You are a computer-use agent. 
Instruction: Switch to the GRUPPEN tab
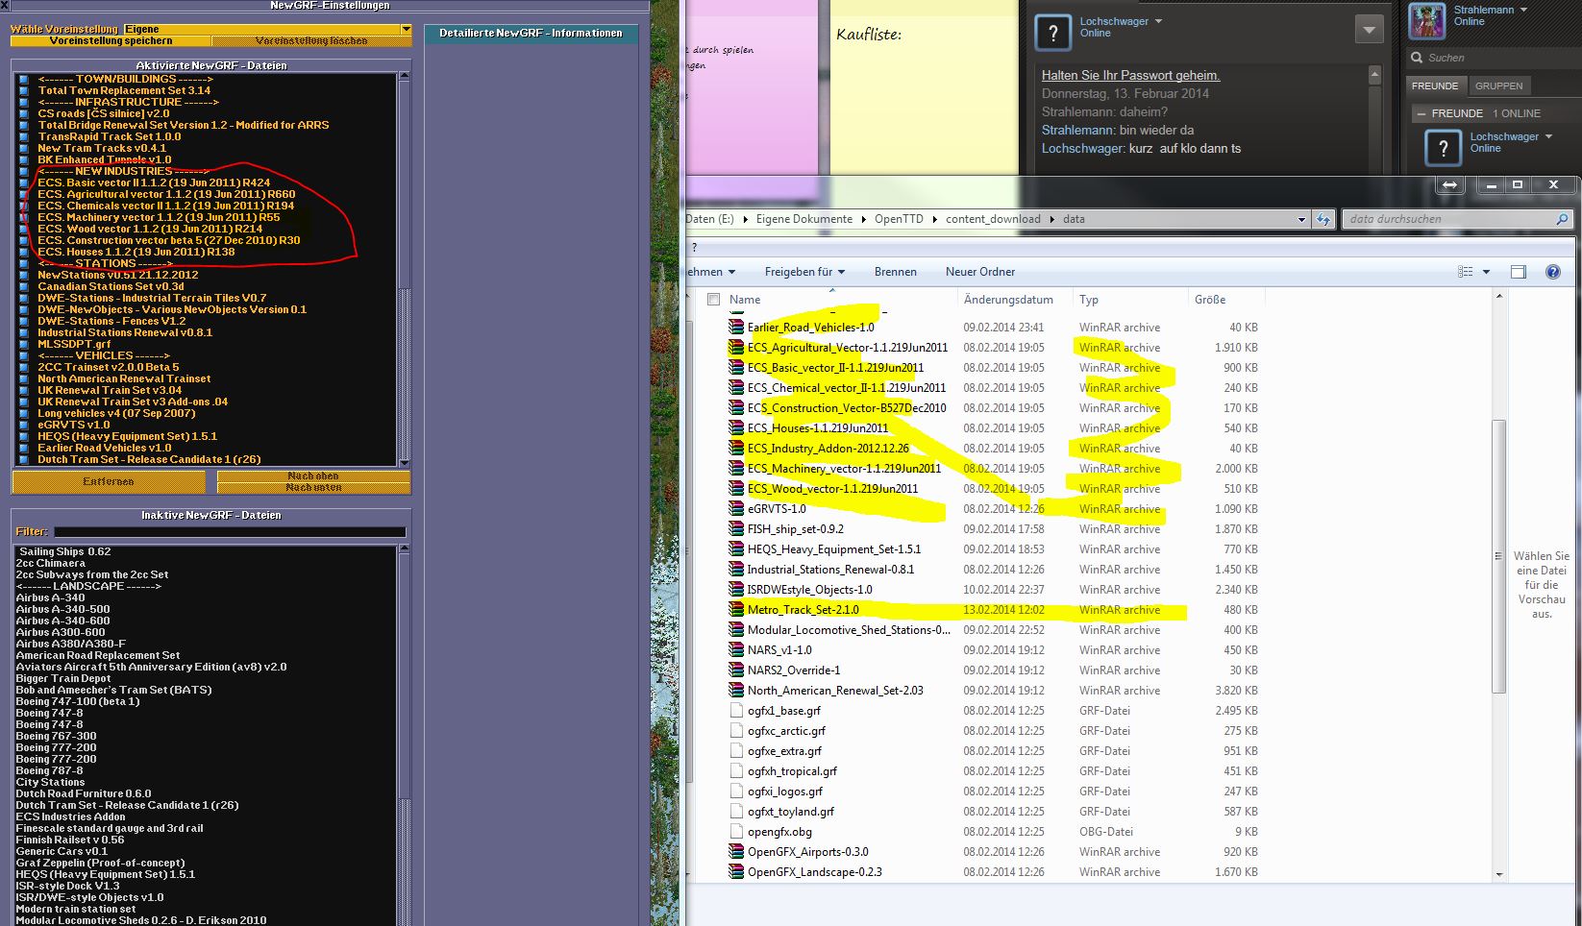pos(1498,85)
